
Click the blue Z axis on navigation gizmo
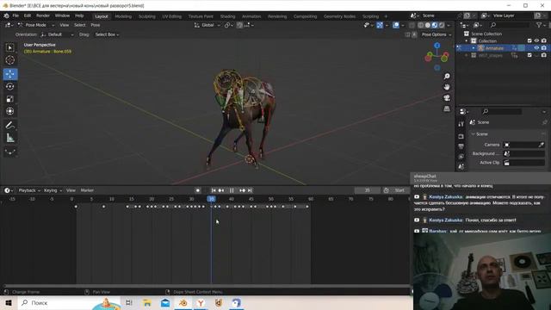(436, 46)
